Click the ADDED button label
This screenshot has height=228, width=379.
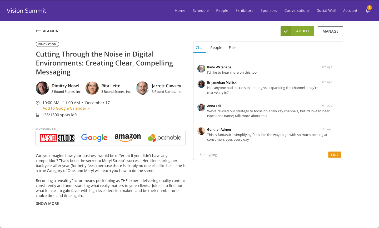[302, 31]
